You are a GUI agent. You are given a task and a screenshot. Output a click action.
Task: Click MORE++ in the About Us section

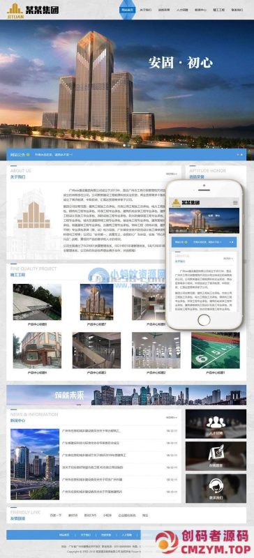[172, 174]
